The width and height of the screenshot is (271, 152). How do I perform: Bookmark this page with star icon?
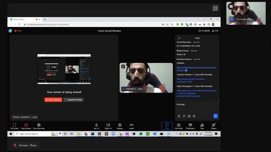[172, 24]
